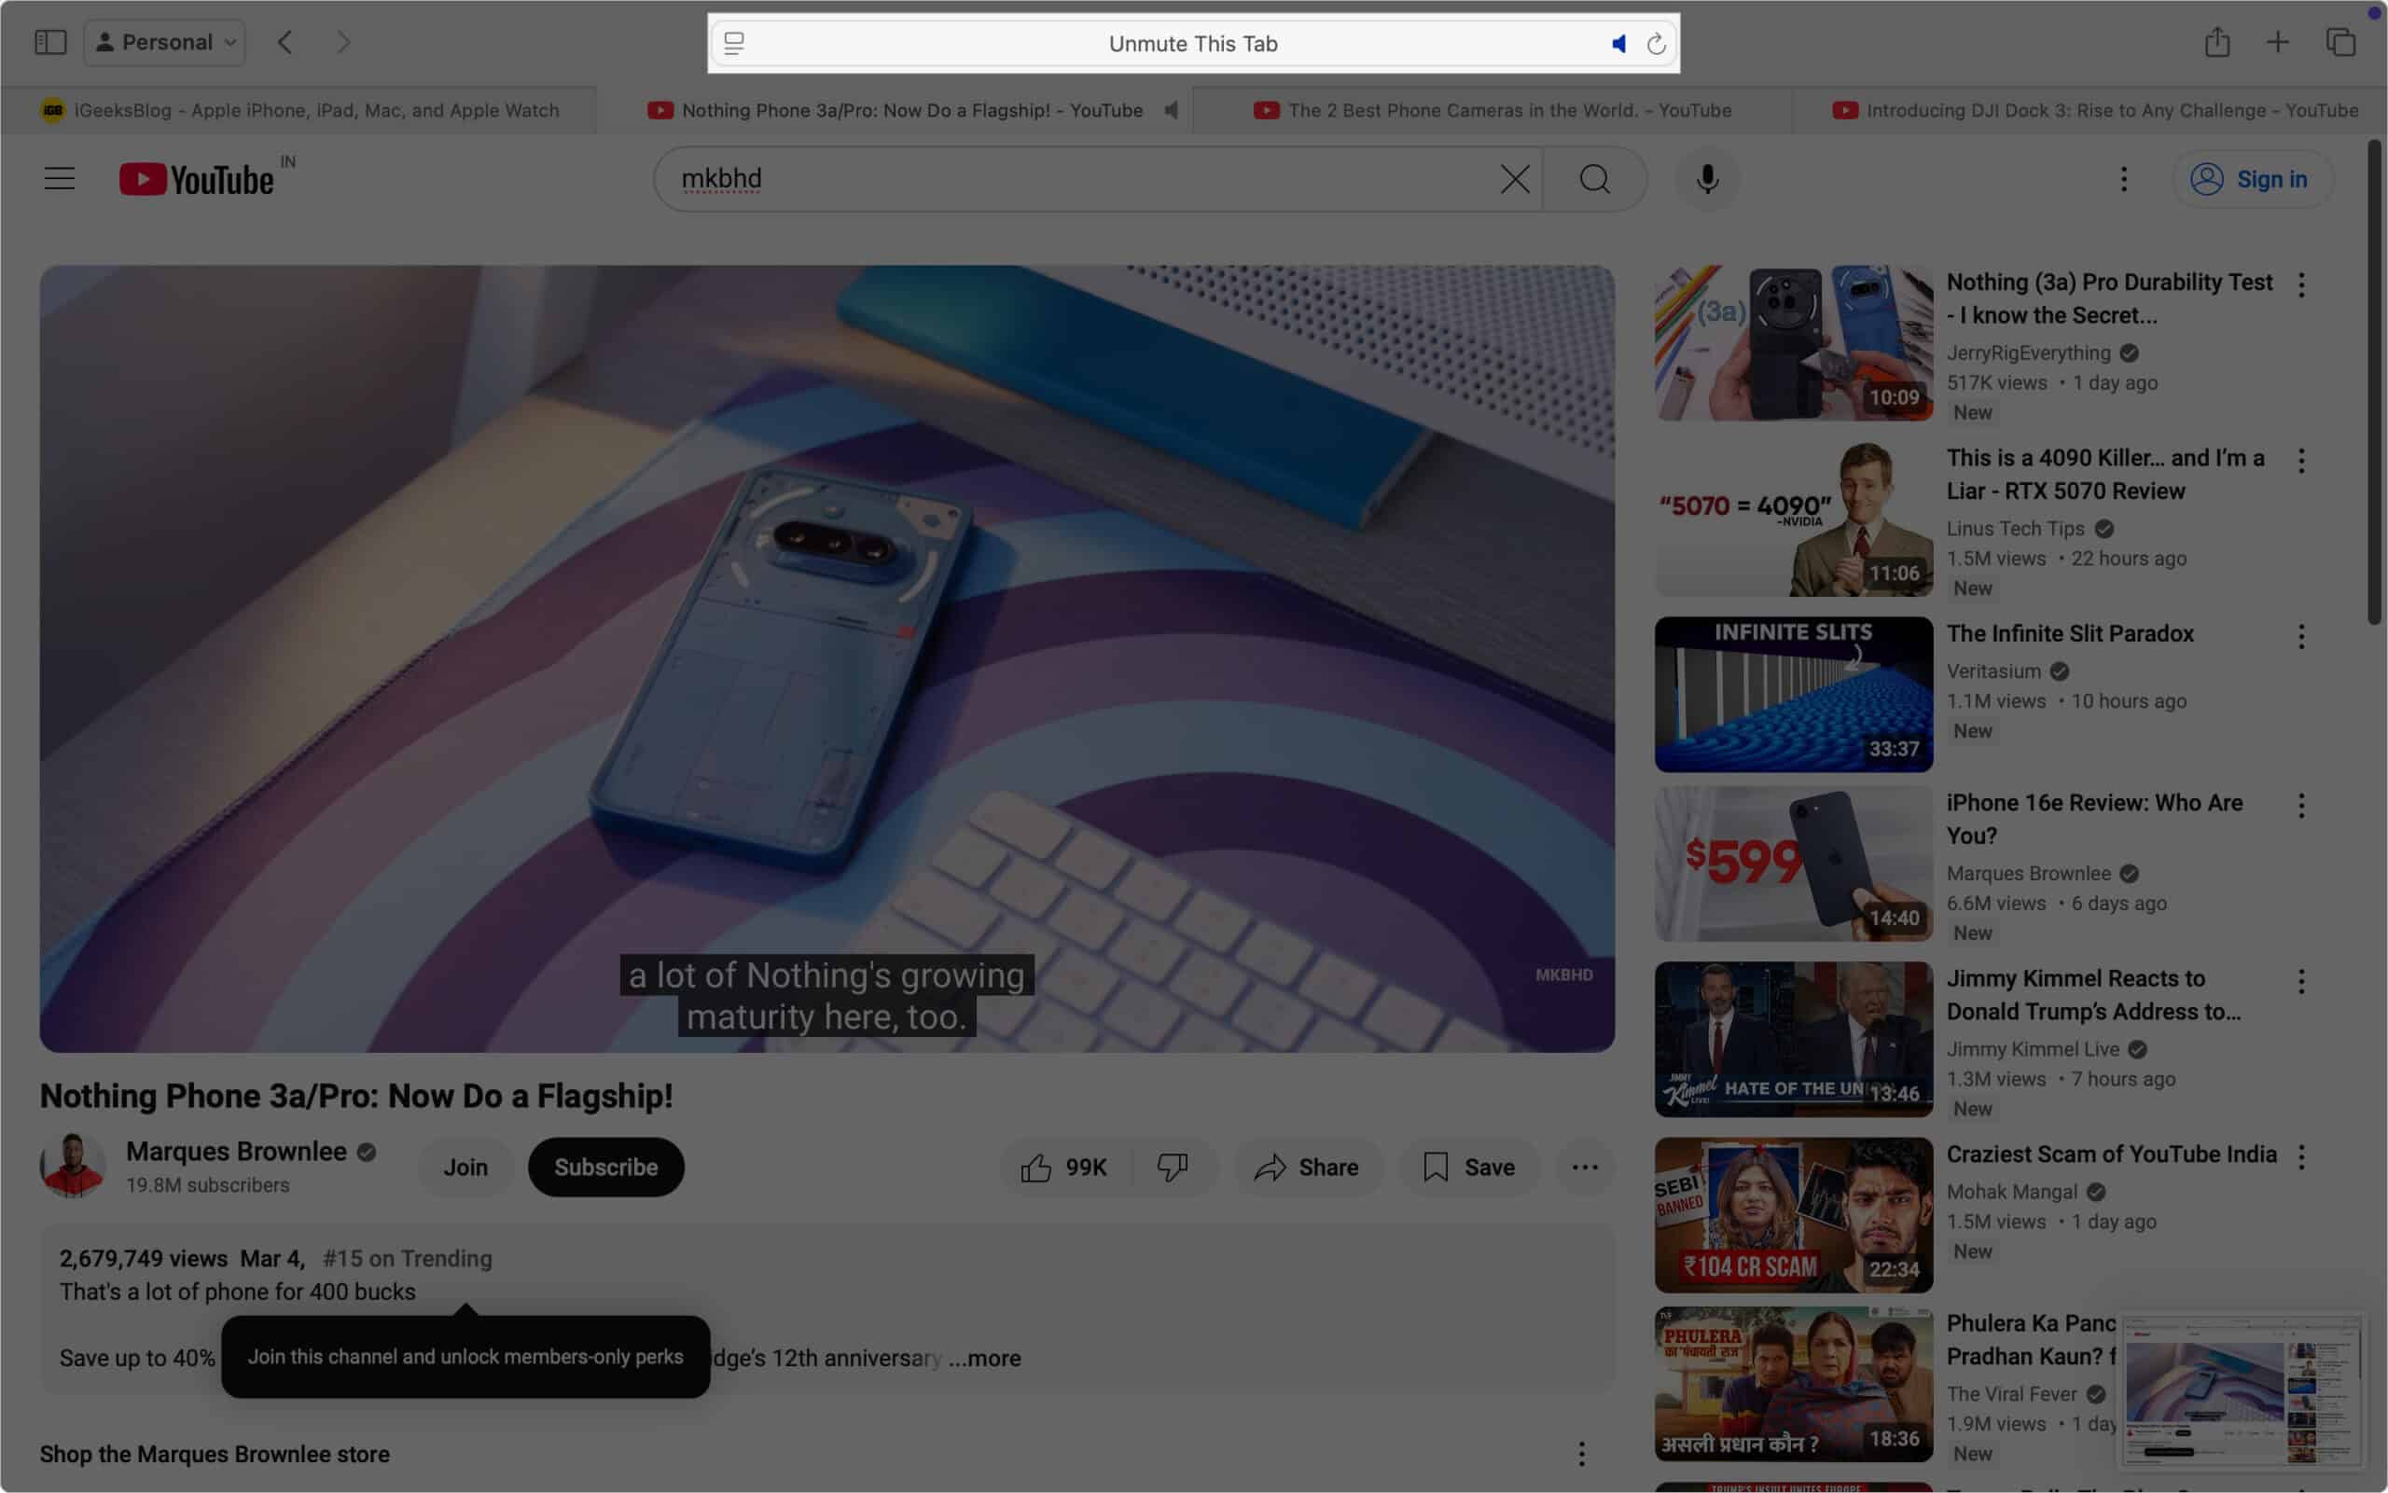Screen dimensions: 2388x1493
Task: Click the page reader icon in address bar
Action: (734, 44)
